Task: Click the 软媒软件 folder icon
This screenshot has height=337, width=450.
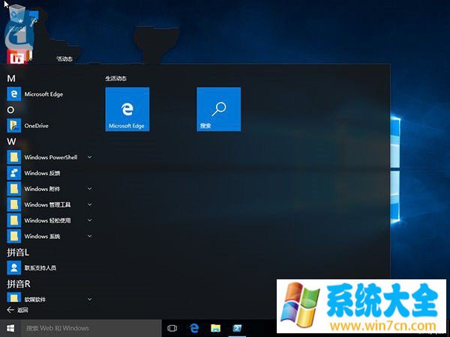Action: click(13, 297)
